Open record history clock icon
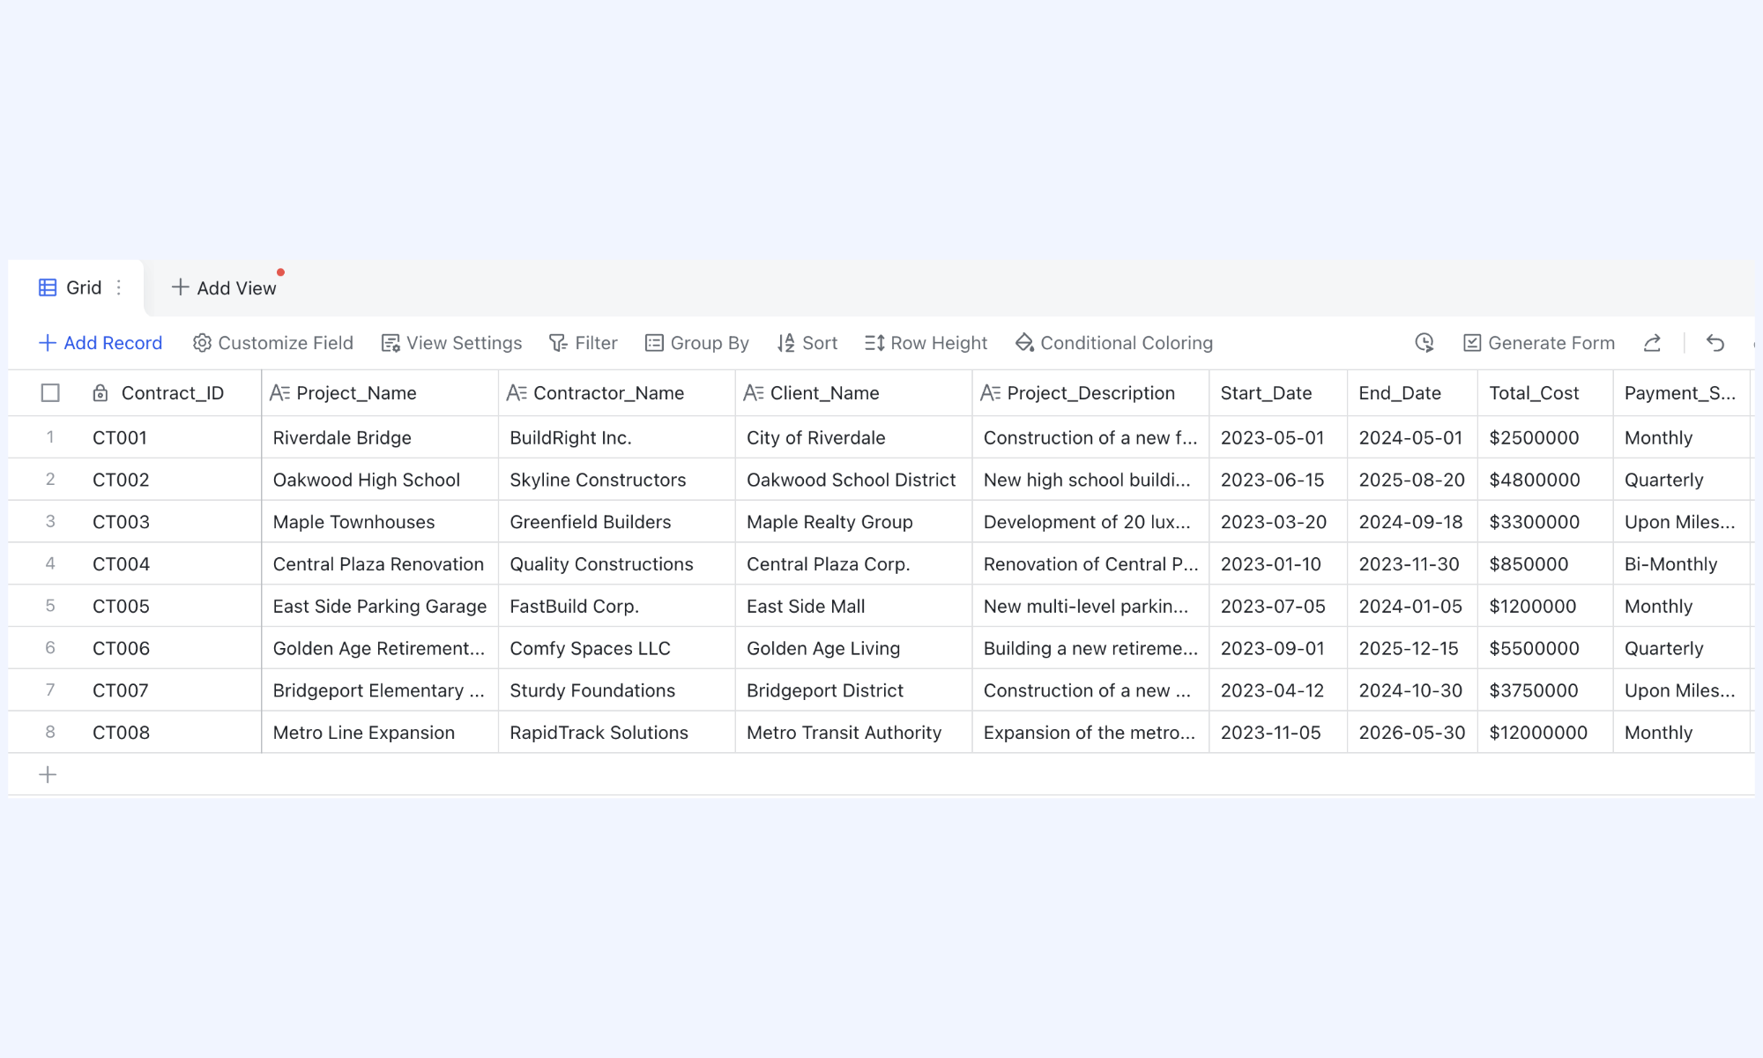Viewport: 1763px width, 1058px height. click(x=1425, y=343)
